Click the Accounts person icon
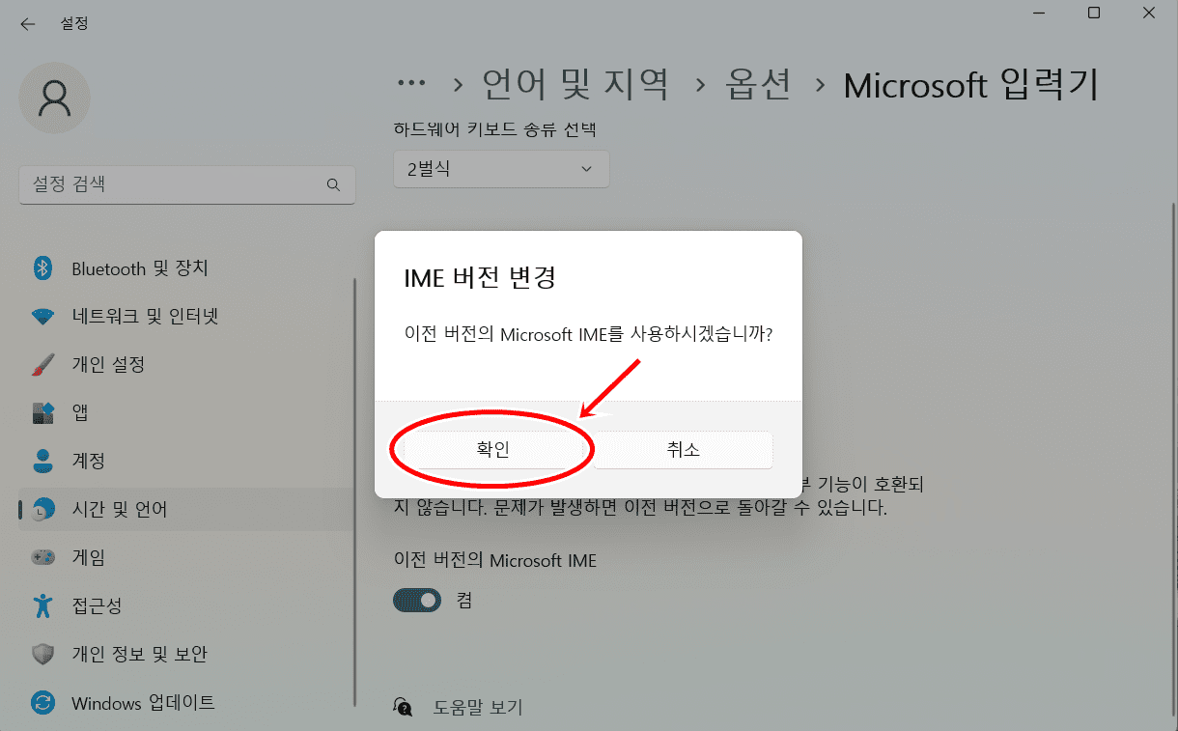This screenshot has width=1178, height=731. point(42,461)
